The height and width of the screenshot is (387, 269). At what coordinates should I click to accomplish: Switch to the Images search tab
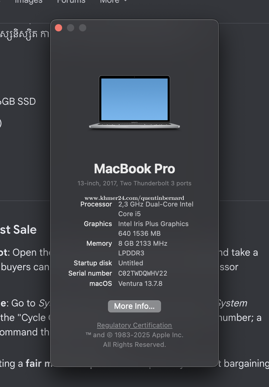click(x=29, y=1)
